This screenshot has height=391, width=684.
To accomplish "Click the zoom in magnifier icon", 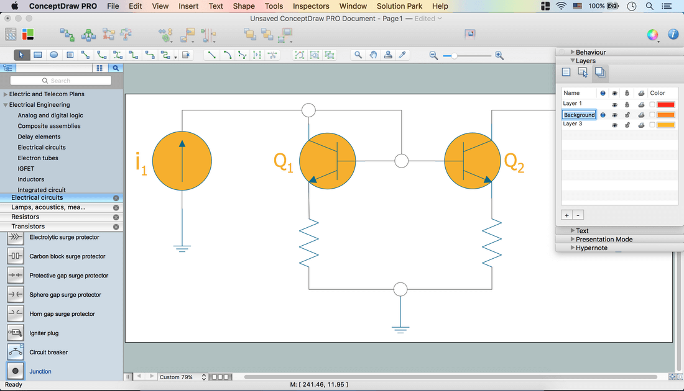I will (499, 56).
